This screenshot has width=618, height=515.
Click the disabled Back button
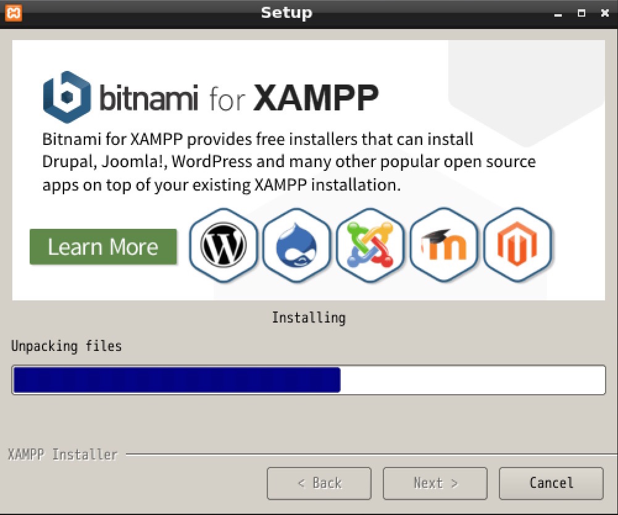[x=319, y=483]
